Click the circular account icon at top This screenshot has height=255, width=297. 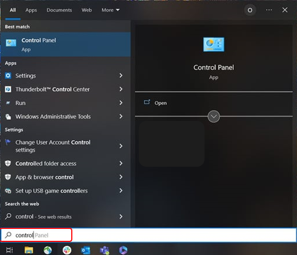pyautogui.click(x=250, y=10)
